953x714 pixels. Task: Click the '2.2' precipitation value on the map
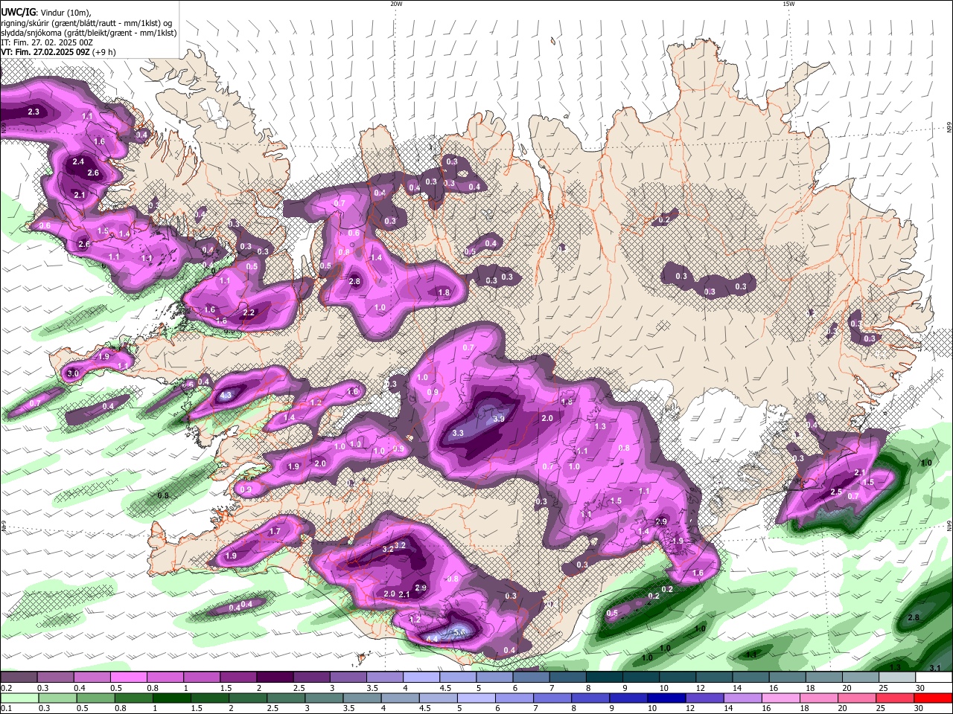click(249, 313)
